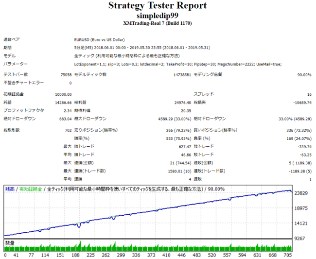Click the Strategy Tester Report title
The width and height of the screenshot is (316, 259).
click(157, 6)
